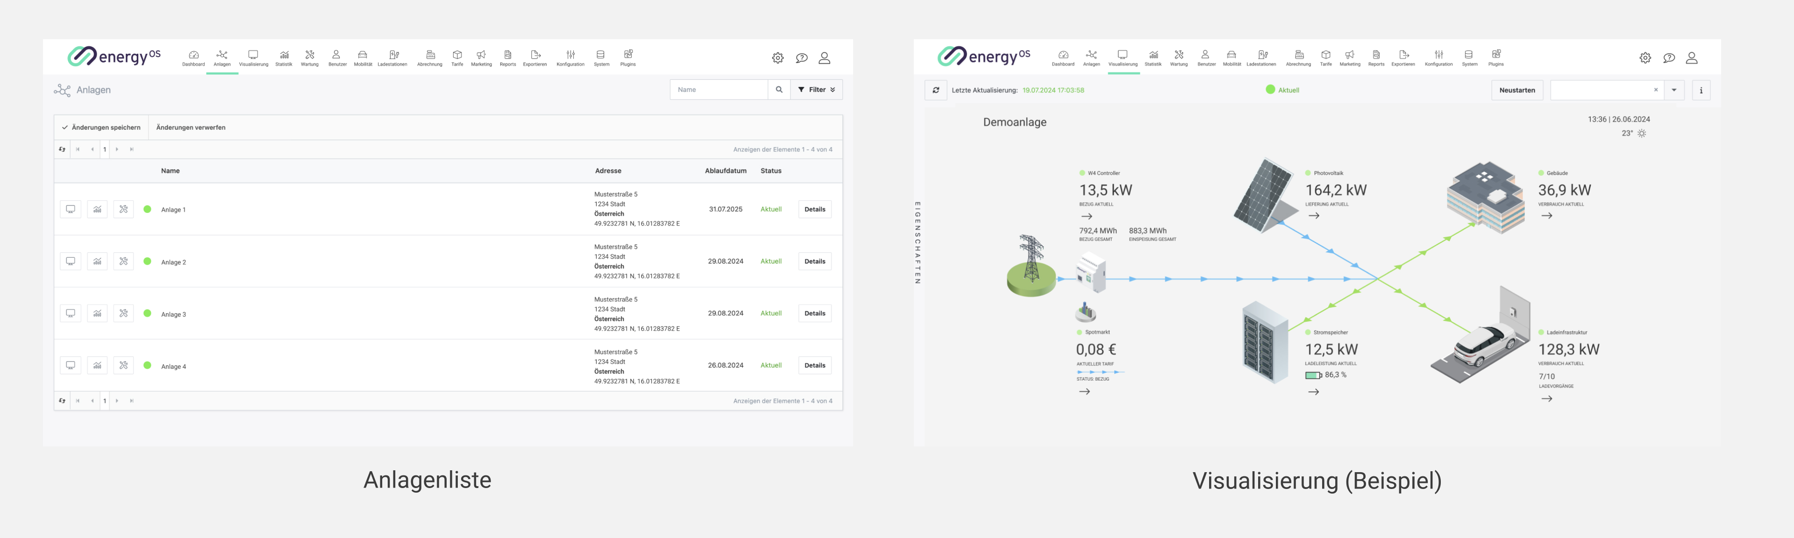Viewport: 1794px width, 538px height.
Task: Open the info 'i' button beside the dropdown
Action: (1701, 91)
